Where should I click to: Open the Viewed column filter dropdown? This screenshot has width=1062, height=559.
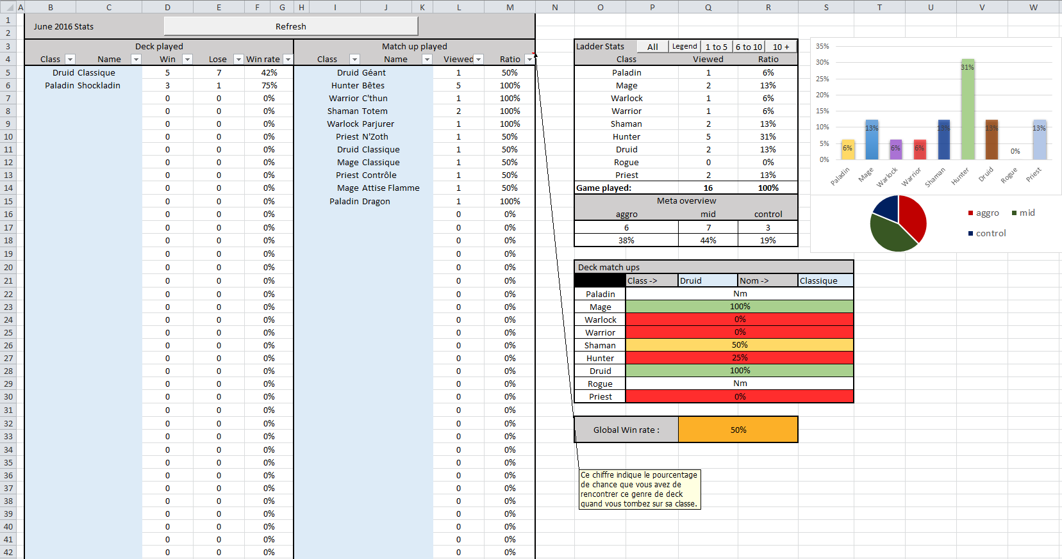coord(478,60)
